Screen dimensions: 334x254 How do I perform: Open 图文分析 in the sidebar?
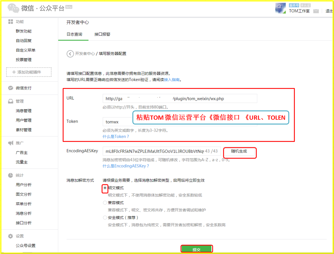click(x=24, y=194)
